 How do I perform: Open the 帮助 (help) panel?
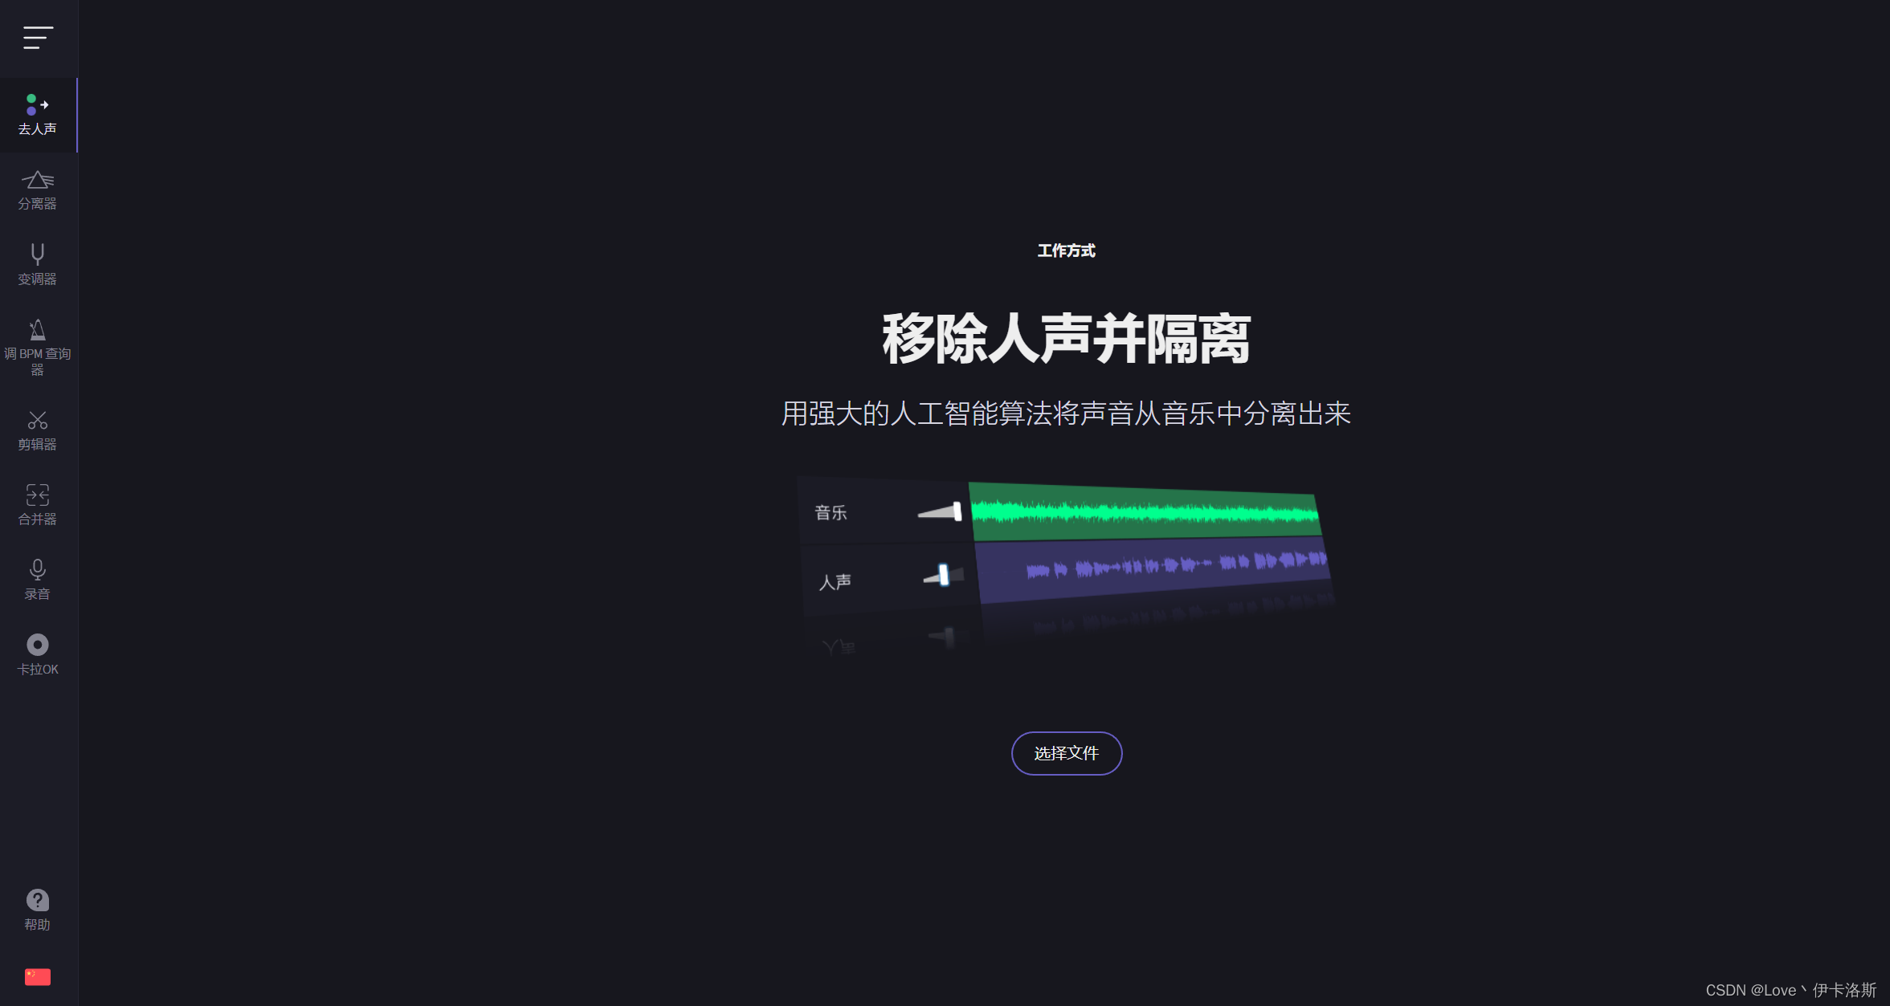[36, 909]
